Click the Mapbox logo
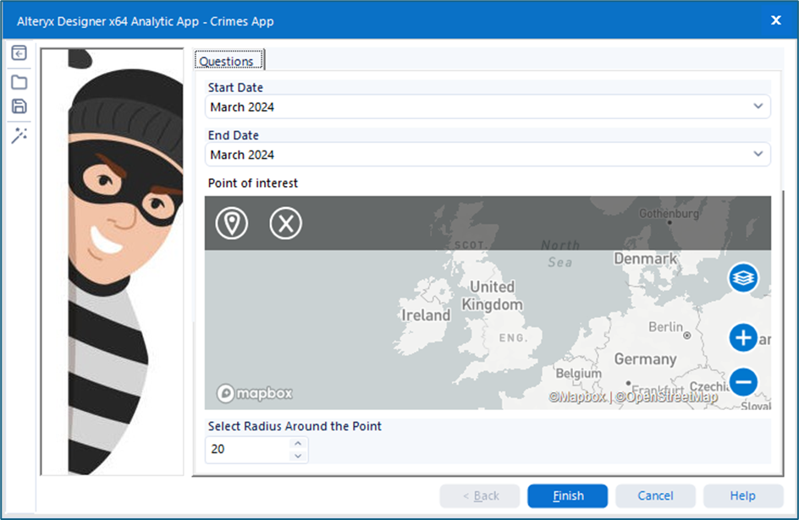This screenshot has height=520, width=799. [254, 393]
